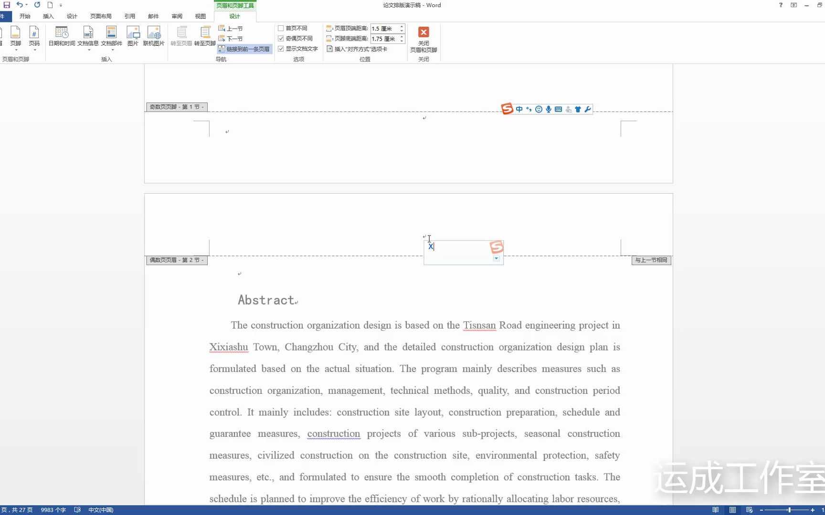Close header and footer with red X button
Screen dimensions: 825x515
[x=423, y=39]
